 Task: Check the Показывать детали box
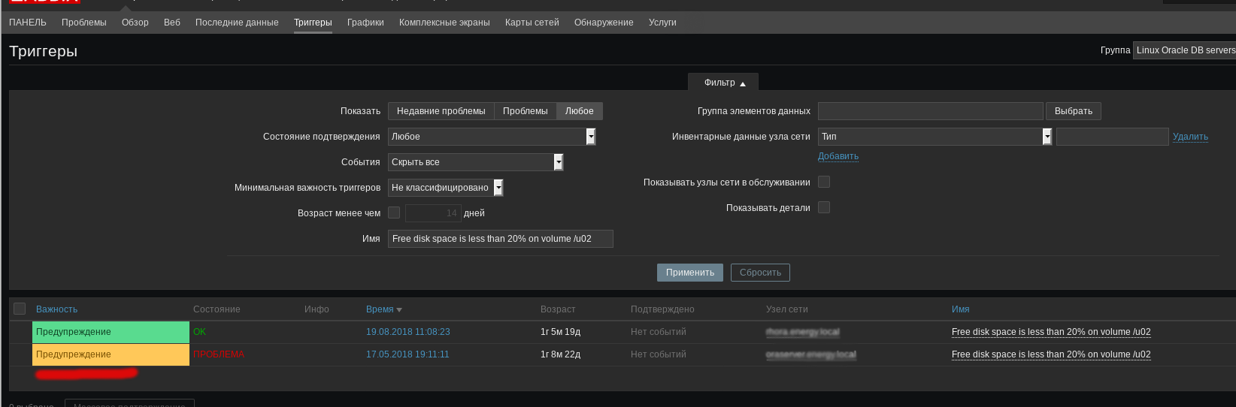[x=824, y=207]
